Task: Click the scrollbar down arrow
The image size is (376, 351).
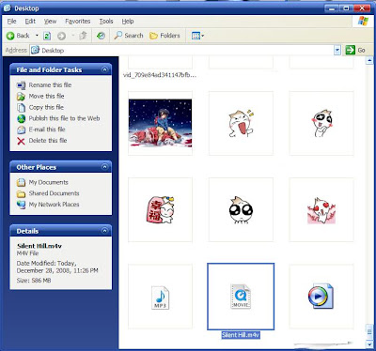Action: point(369,344)
